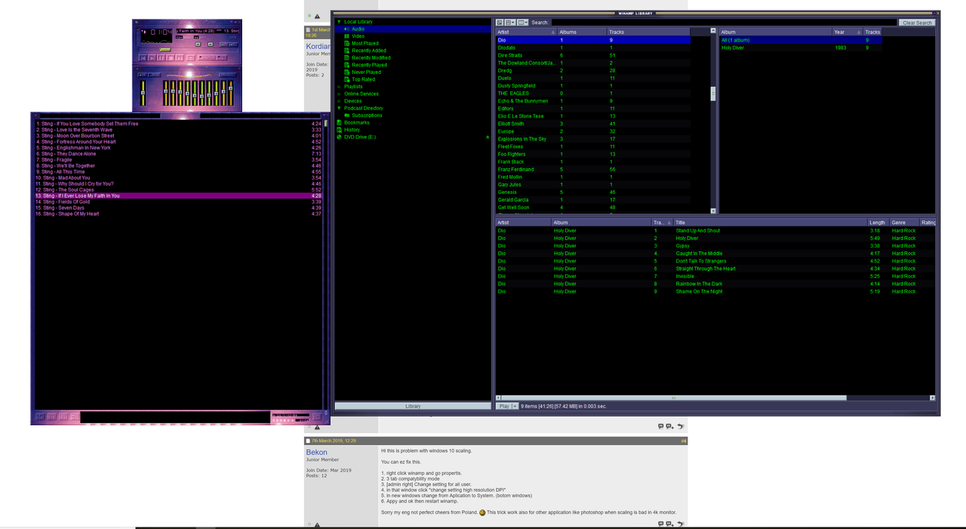
Task: Toggle the PL playlist window button
Action: click(x=234, y=45)
